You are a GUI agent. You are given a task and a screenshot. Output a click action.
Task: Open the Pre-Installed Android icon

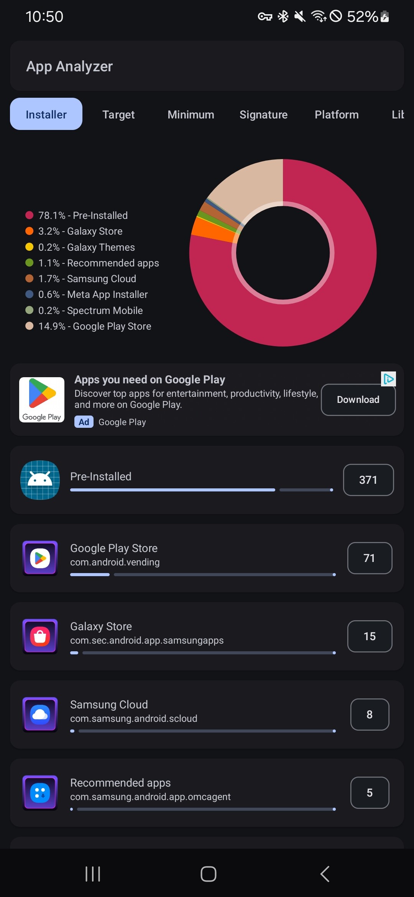pyautogui.click(x=40, y=480)
